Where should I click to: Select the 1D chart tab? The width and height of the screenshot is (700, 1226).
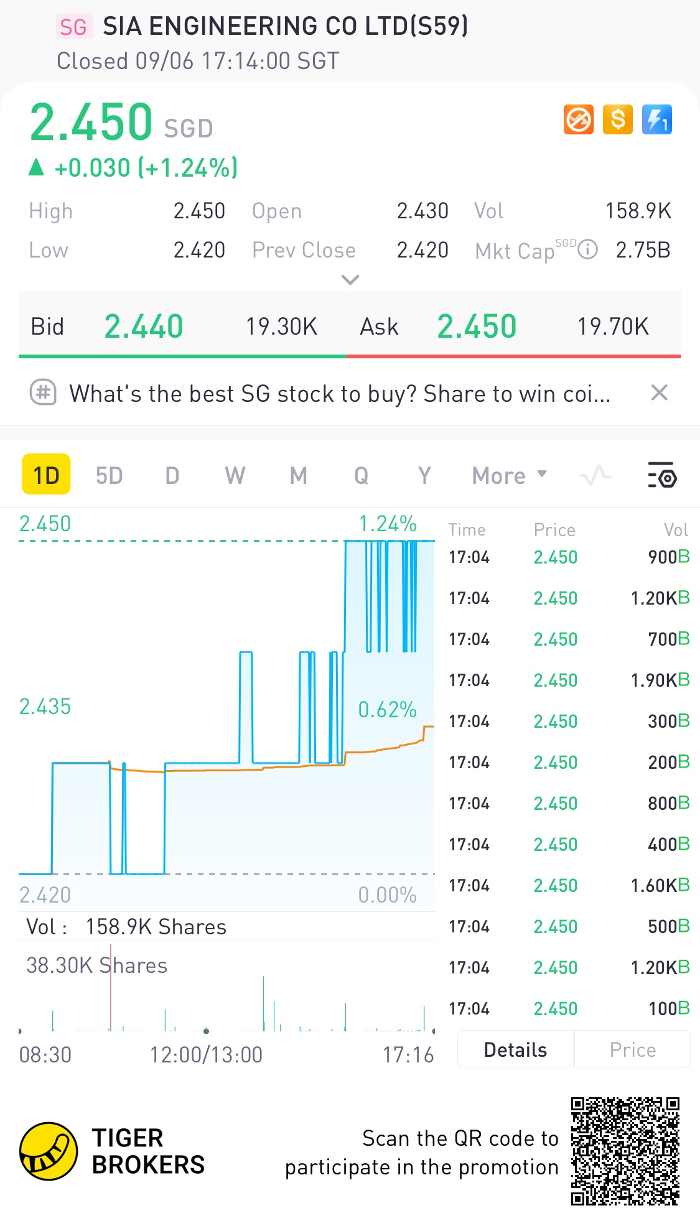click(x=46, y=475)
